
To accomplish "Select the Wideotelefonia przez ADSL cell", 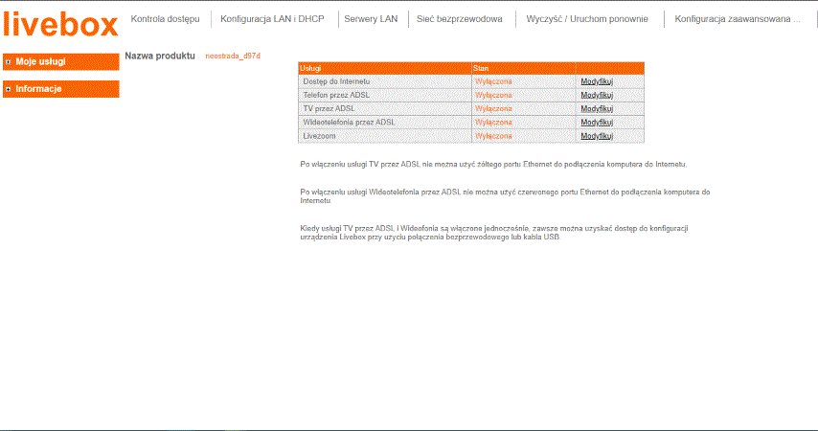I will (x=385, y=122).
